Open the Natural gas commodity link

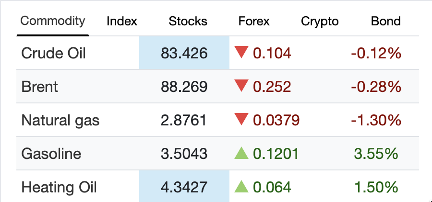point(60,120)
